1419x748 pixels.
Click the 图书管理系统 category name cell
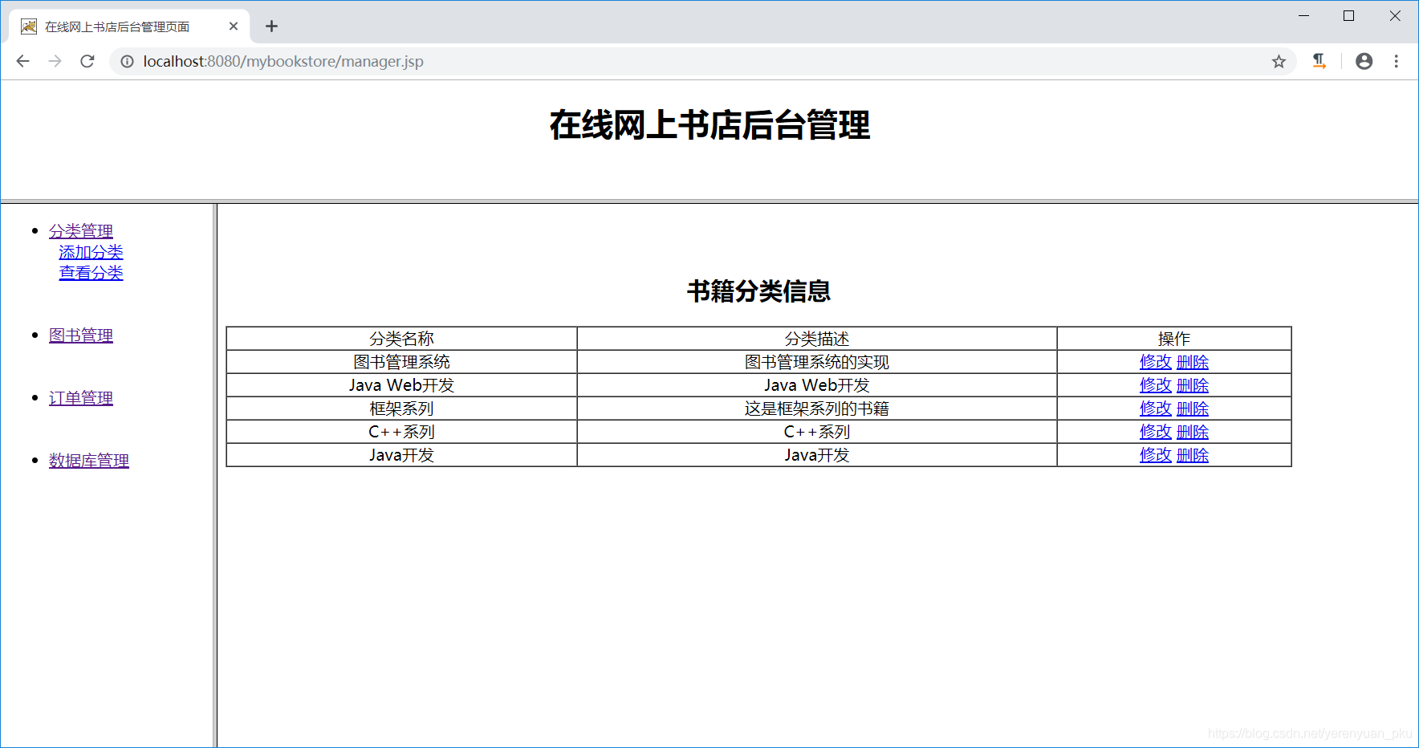401,362
